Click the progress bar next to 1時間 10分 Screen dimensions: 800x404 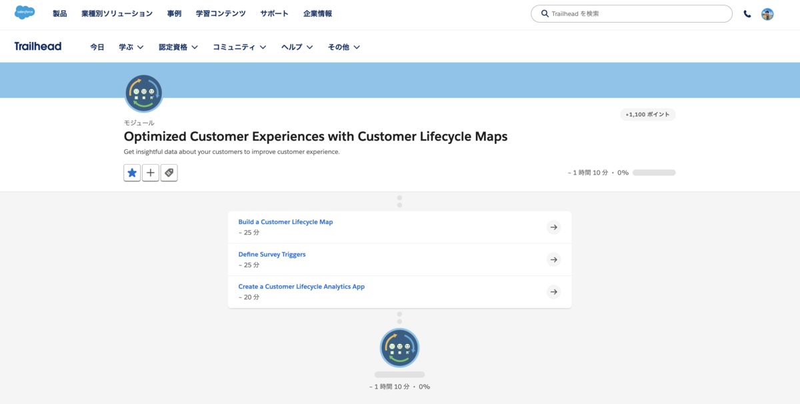653,172
